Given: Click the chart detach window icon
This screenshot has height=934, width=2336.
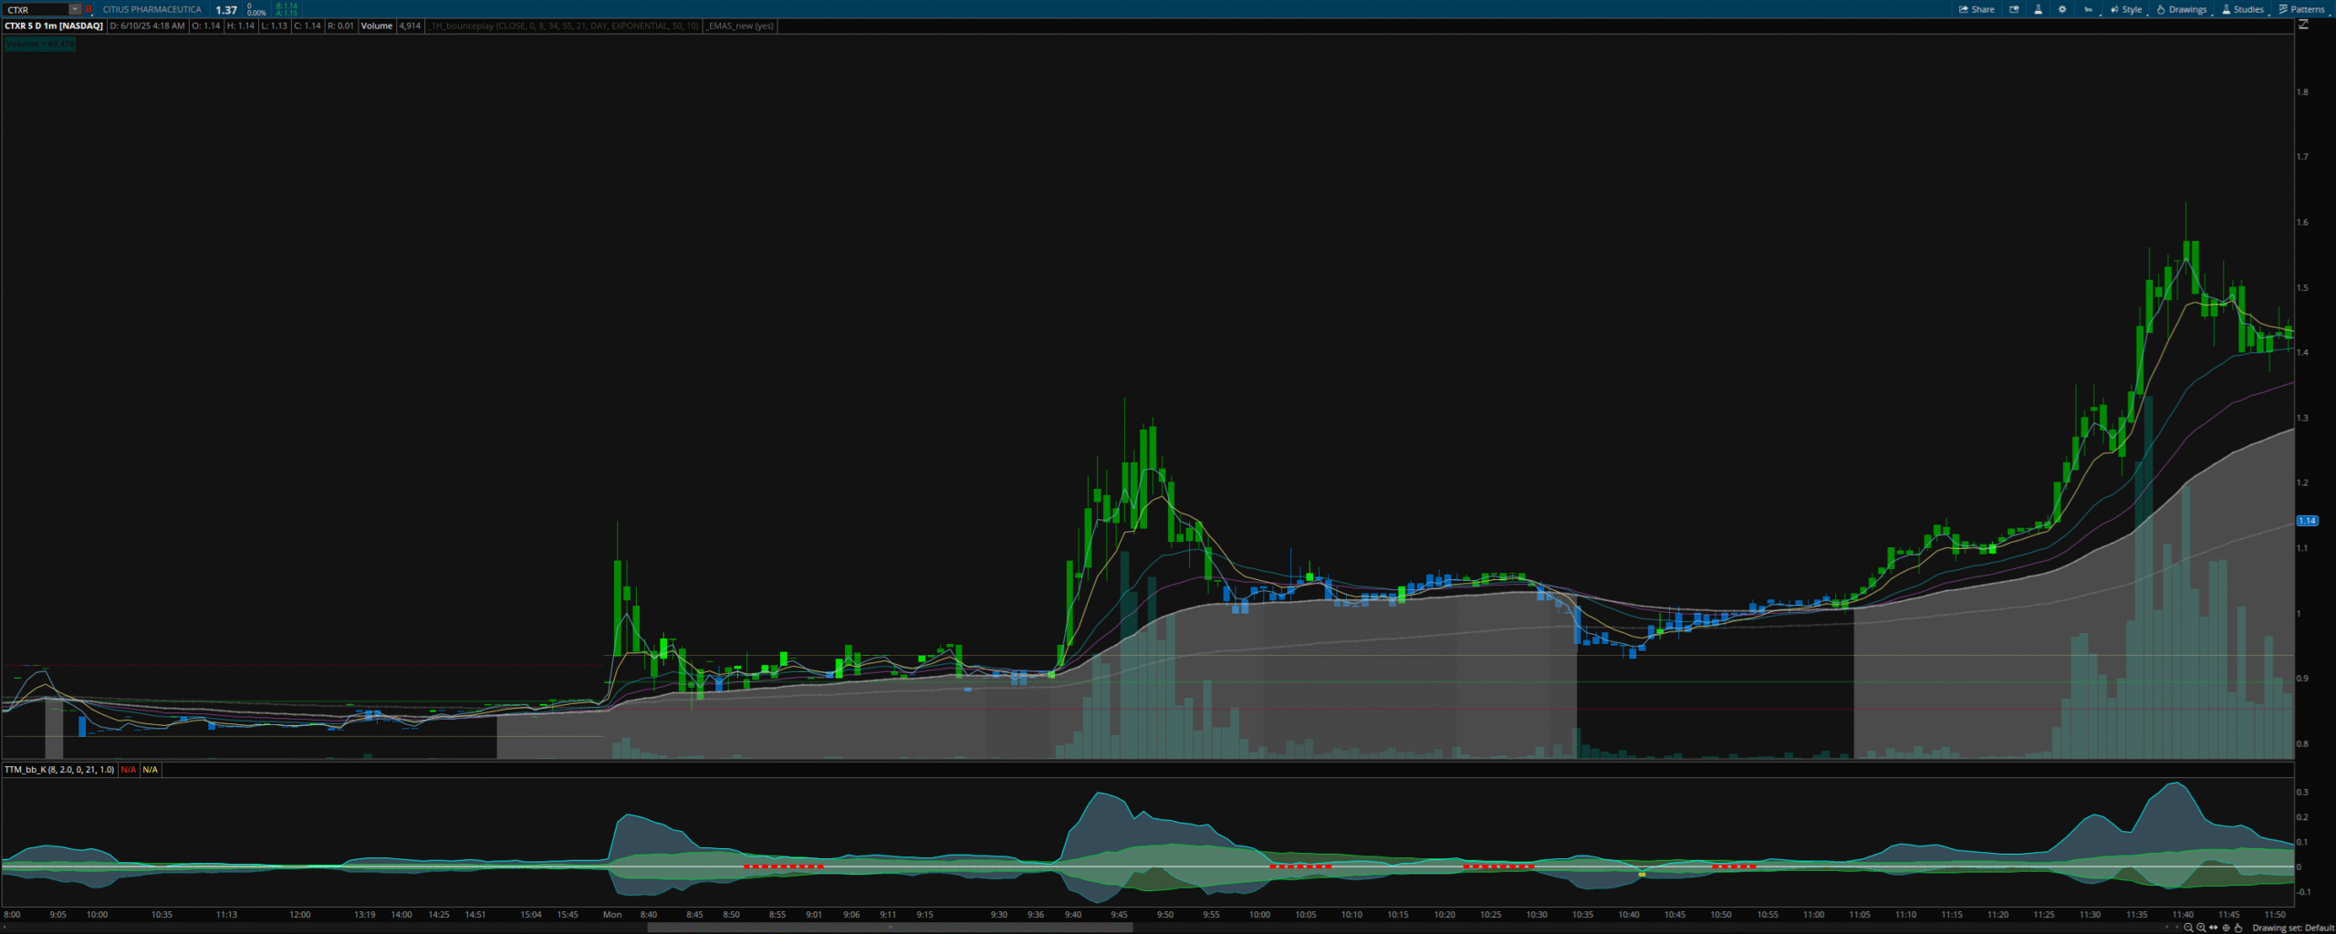Looking at the screenshot, I should (x=2014, y=9).
